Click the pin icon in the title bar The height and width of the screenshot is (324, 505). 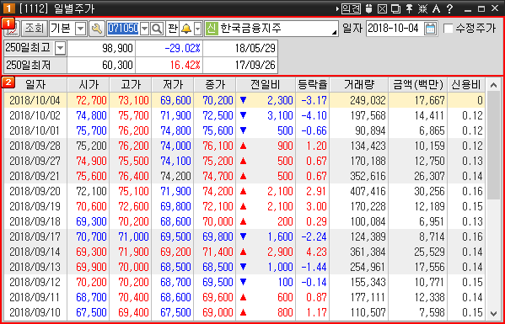409,8
